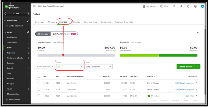Open the apps grid icon
The height and width of the screenshot is (107, 209).
tap(174, 6)
